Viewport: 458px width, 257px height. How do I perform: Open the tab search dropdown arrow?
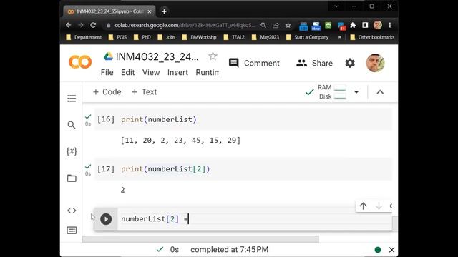(336, 6)
